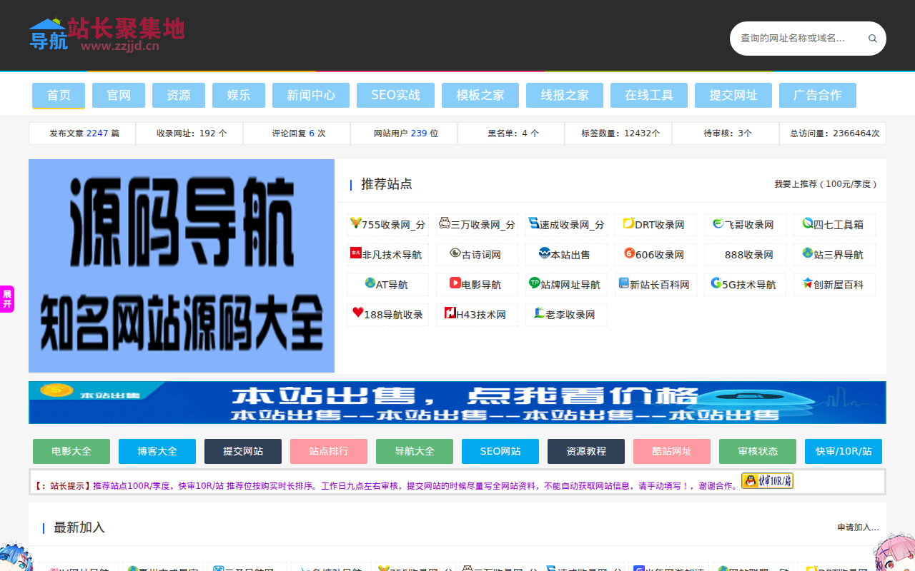Viewport: 915px width, 571px height.
Task: Click the 待审核：3个 stat
Action: tap(726, 133)
